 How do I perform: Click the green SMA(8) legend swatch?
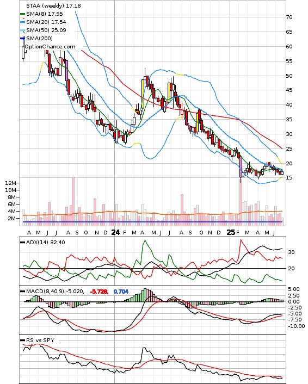[x=22, y=14]
